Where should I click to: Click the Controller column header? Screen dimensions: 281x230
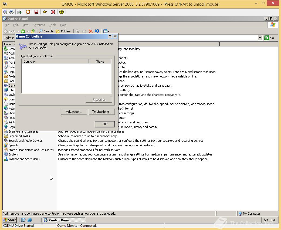[55, 62]
